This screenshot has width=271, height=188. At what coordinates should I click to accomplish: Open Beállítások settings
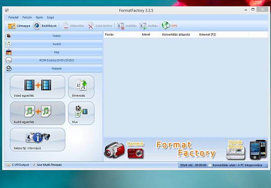click(x=45, y=26)
